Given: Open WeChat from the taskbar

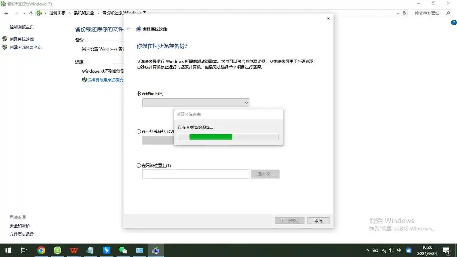Looking at the screenshot, I should point(123,250).
